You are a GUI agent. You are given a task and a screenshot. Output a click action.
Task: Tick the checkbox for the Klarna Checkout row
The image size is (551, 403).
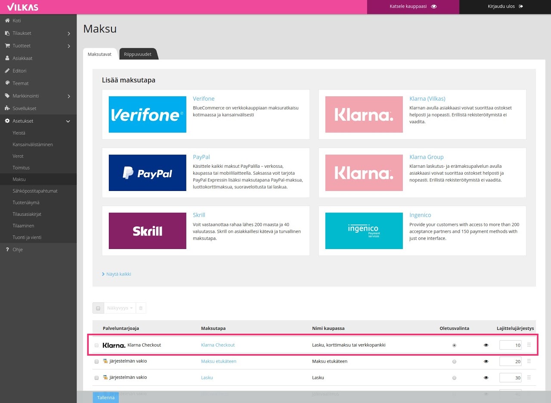tap(96, 345)
